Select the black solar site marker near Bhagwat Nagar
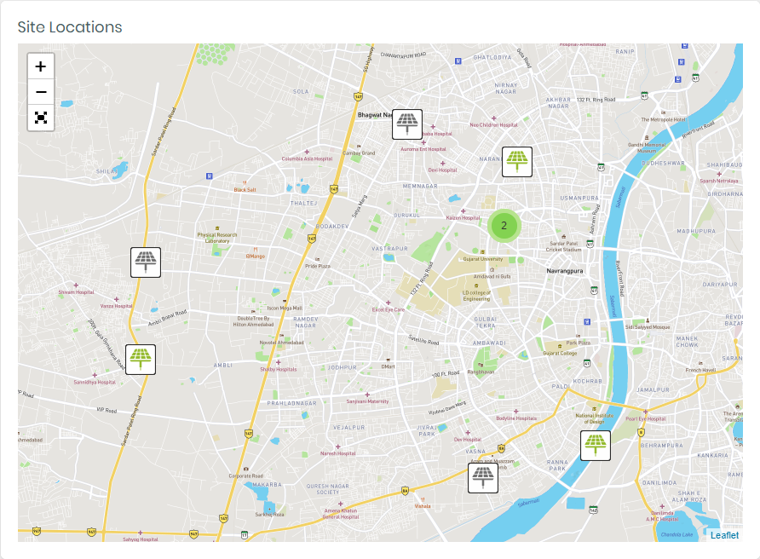Viewport: 760px width, 559px height. click(406, 124)
